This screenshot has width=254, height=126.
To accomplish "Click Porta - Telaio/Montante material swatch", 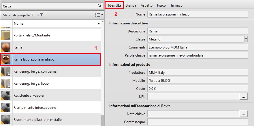I will coord(6,35).
